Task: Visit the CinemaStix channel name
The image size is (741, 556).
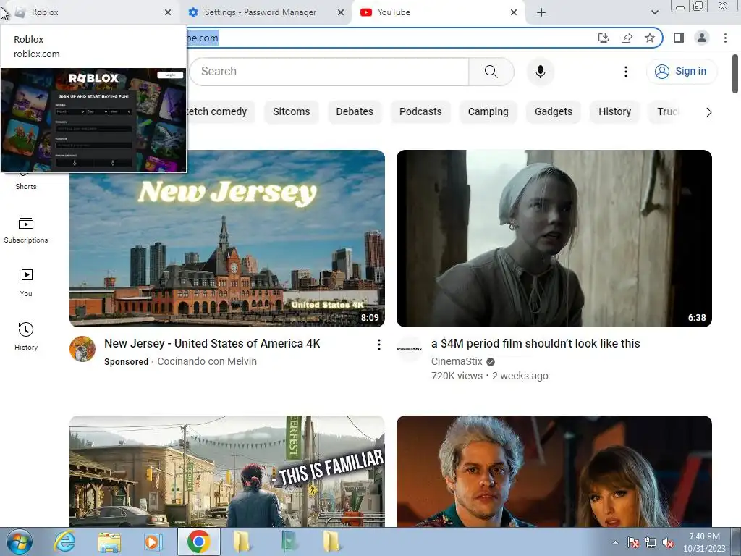Action: (x=457, y=361)
